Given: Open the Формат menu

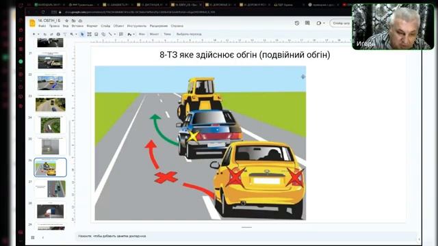Looking at the screenshot, I should click(x=92, y=26).
